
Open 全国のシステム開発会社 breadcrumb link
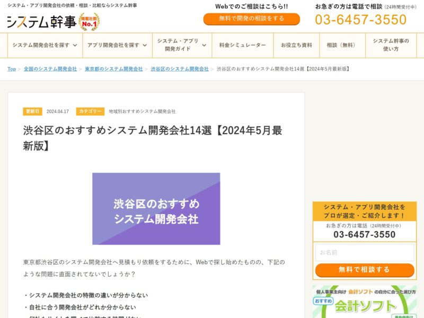50,69
